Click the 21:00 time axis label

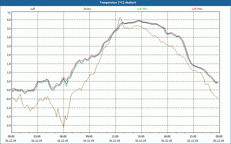point(193,137)
